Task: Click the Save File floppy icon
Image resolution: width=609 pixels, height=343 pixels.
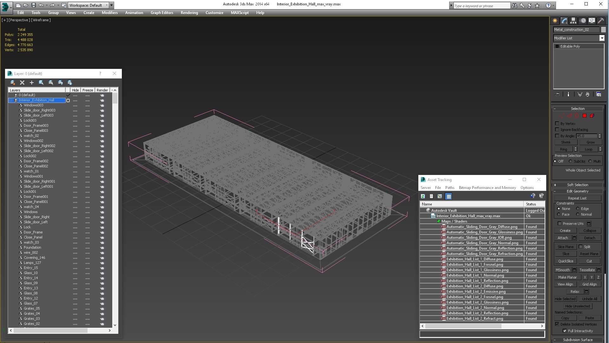Action: pyautogui.click(x=33, y=5)
